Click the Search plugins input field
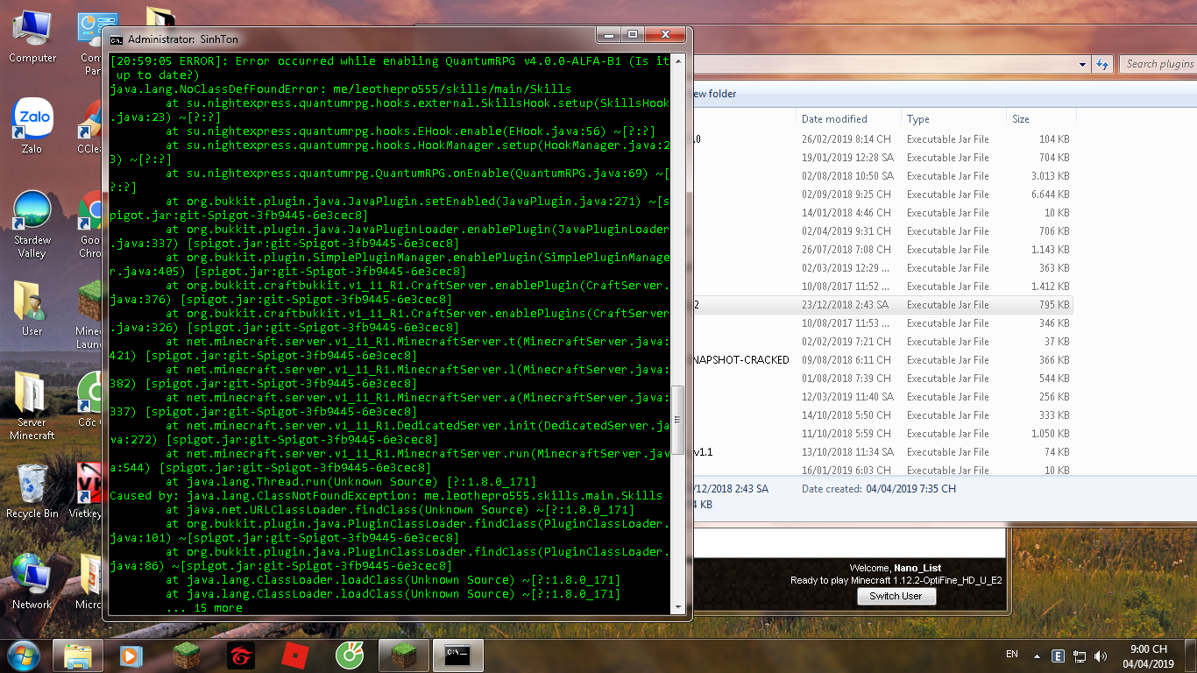 pyautogui.click(x=1158, y=64)
